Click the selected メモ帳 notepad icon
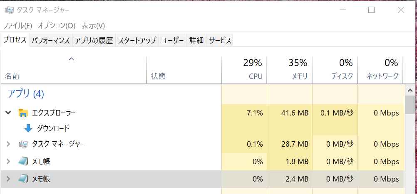 [23, 179]
